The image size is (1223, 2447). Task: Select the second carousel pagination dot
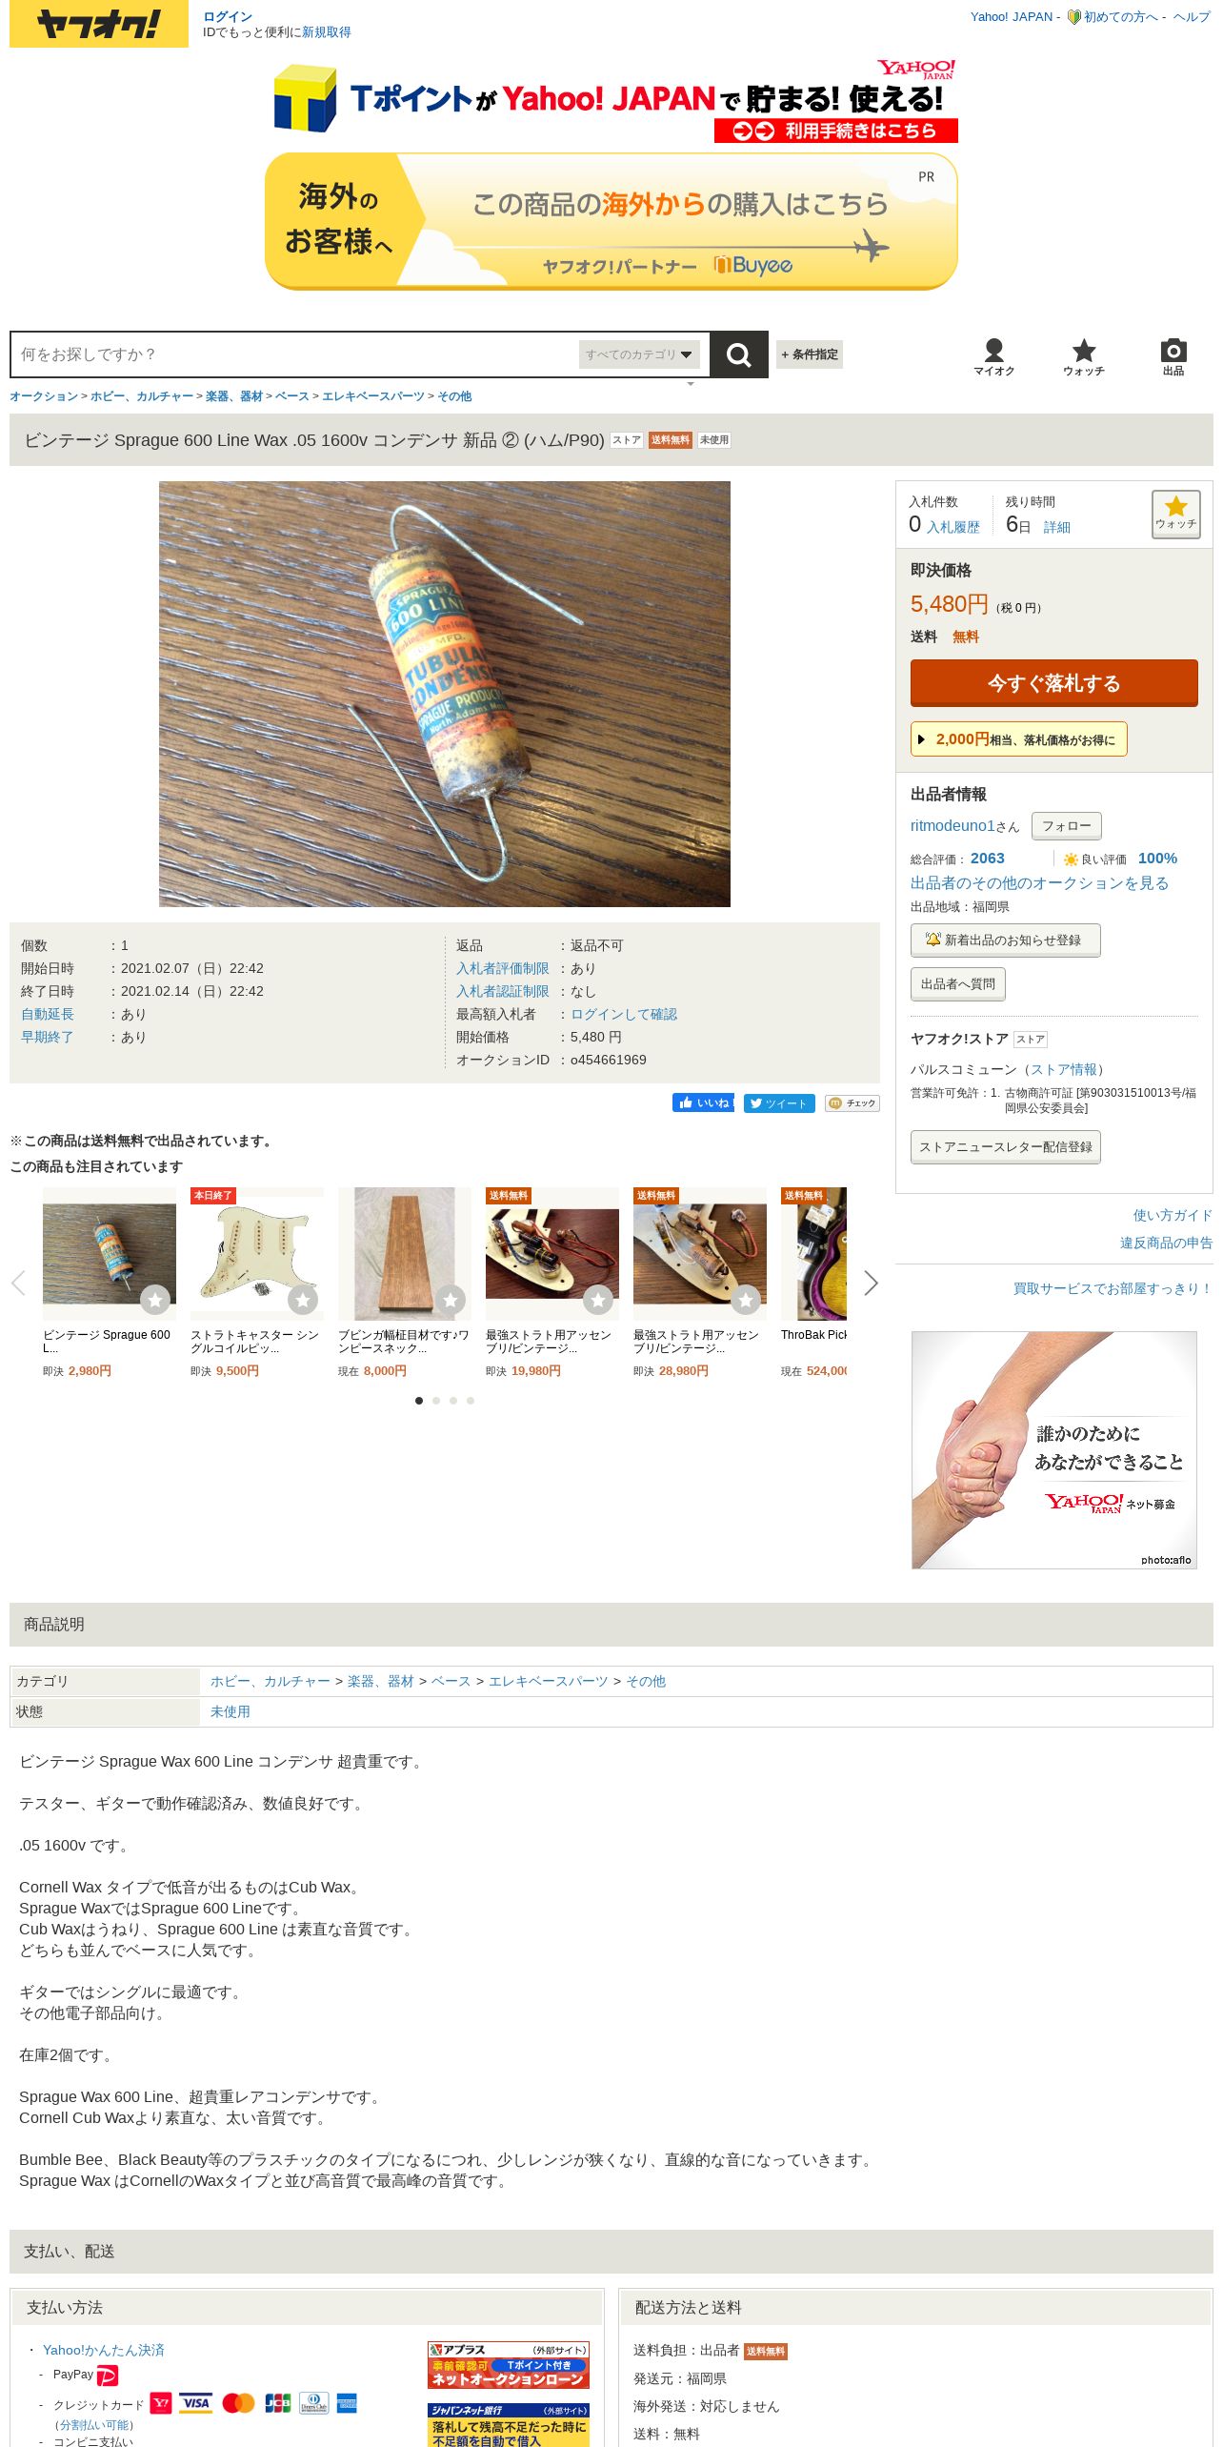pos(436,1401)
